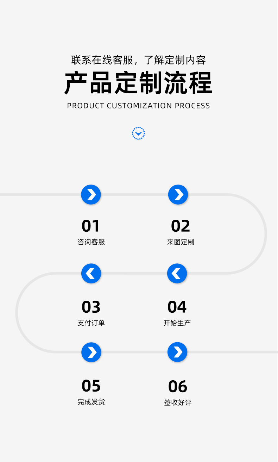
Task: Select the 完成发货 step label
Action: coord(91,402)
